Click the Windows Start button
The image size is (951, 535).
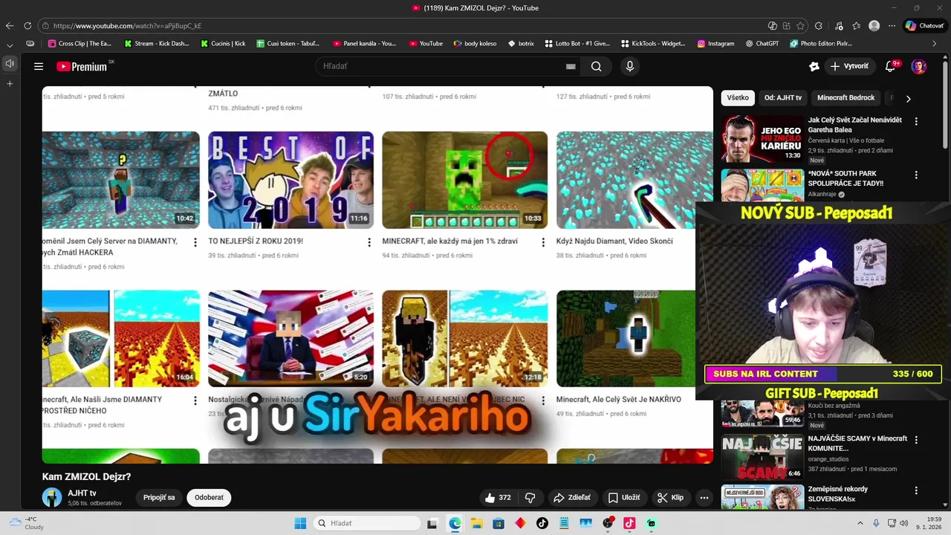300,523
